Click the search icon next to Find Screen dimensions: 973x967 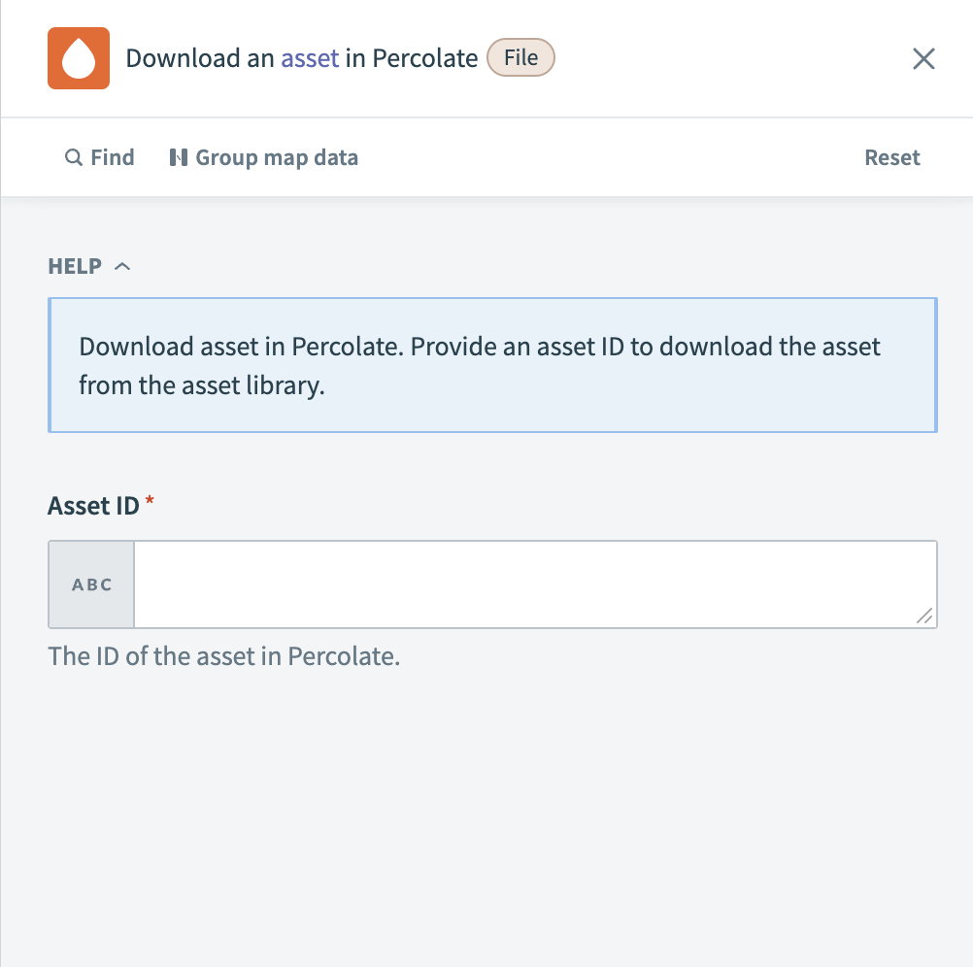[x=74, y=156]
